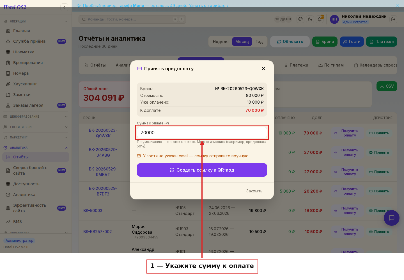Open booking link BK-20260529-B7DF3

tap(103, 191)
